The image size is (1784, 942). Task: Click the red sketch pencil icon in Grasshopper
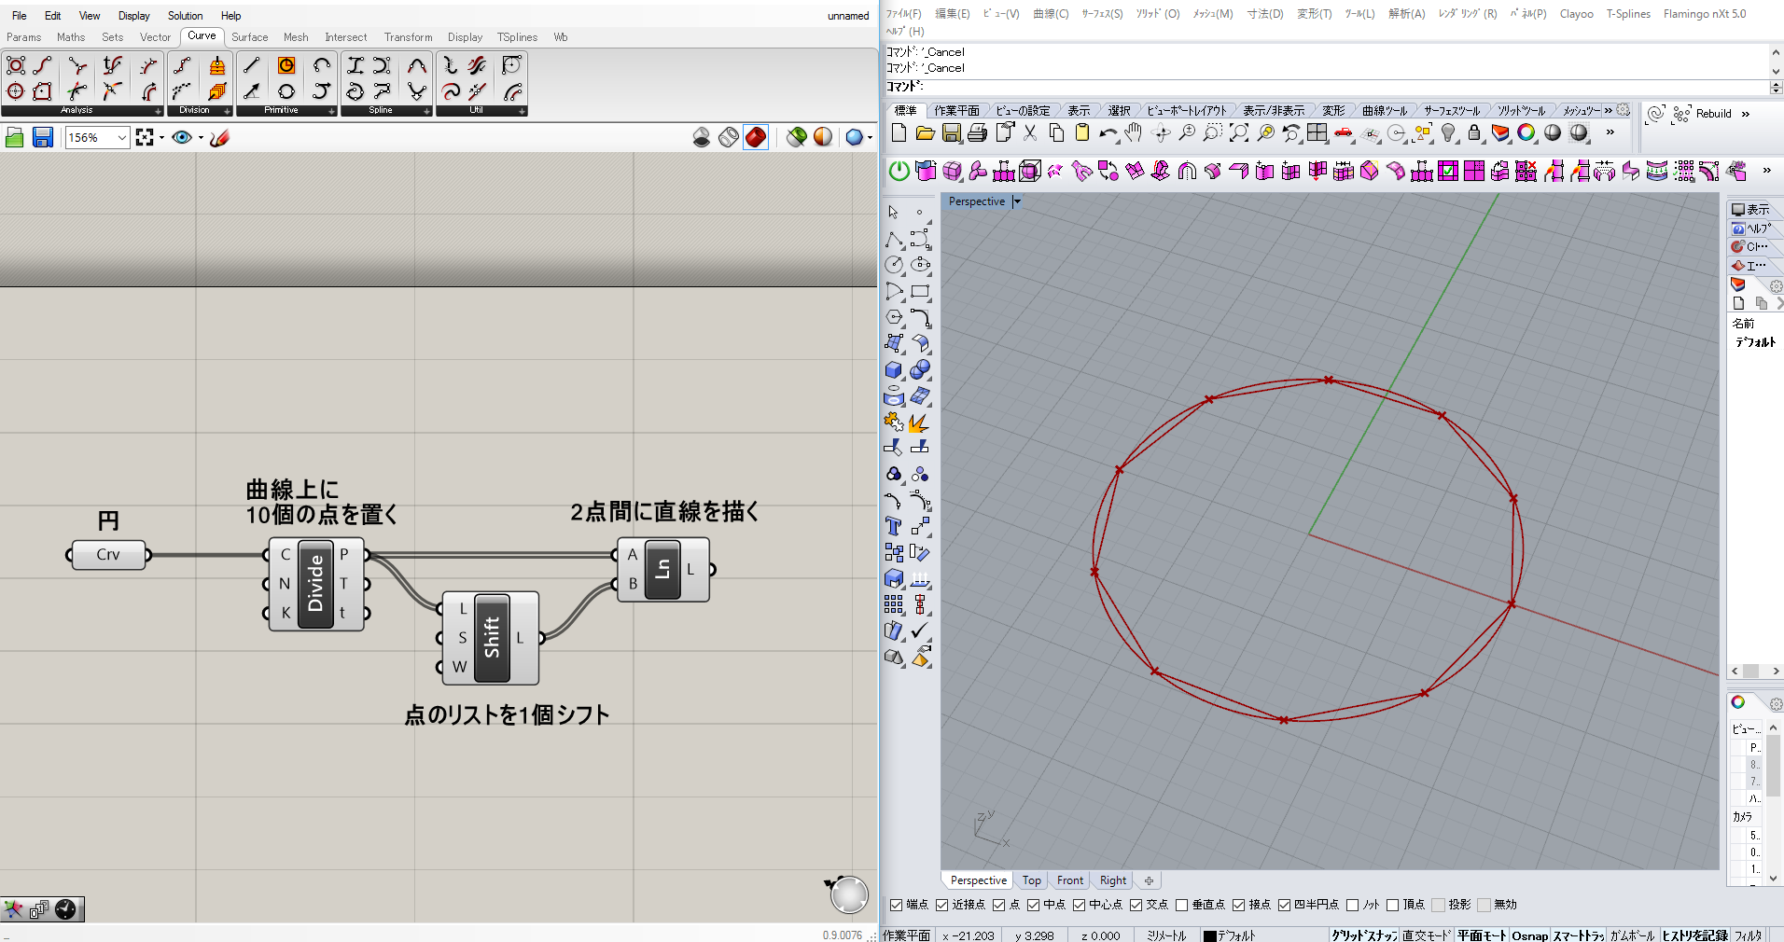point(218,137)
